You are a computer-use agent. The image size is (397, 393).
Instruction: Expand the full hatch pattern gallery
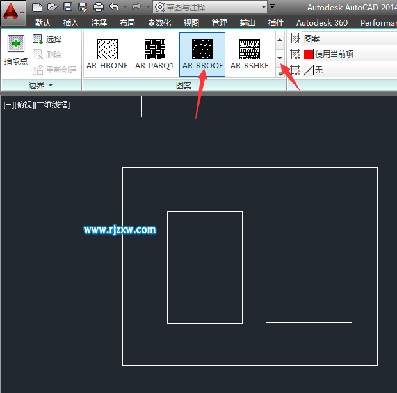280,73
